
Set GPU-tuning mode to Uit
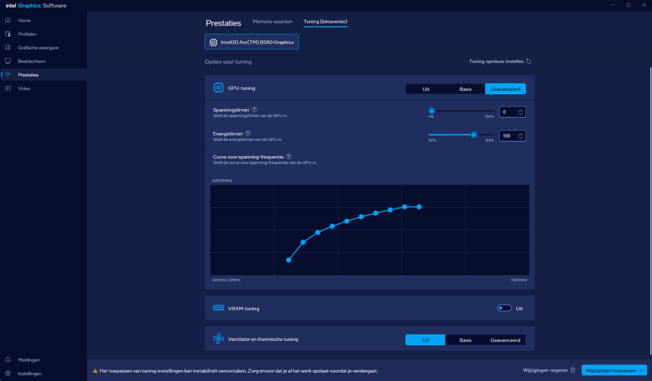pyautogui.click(x=425, y=89)
